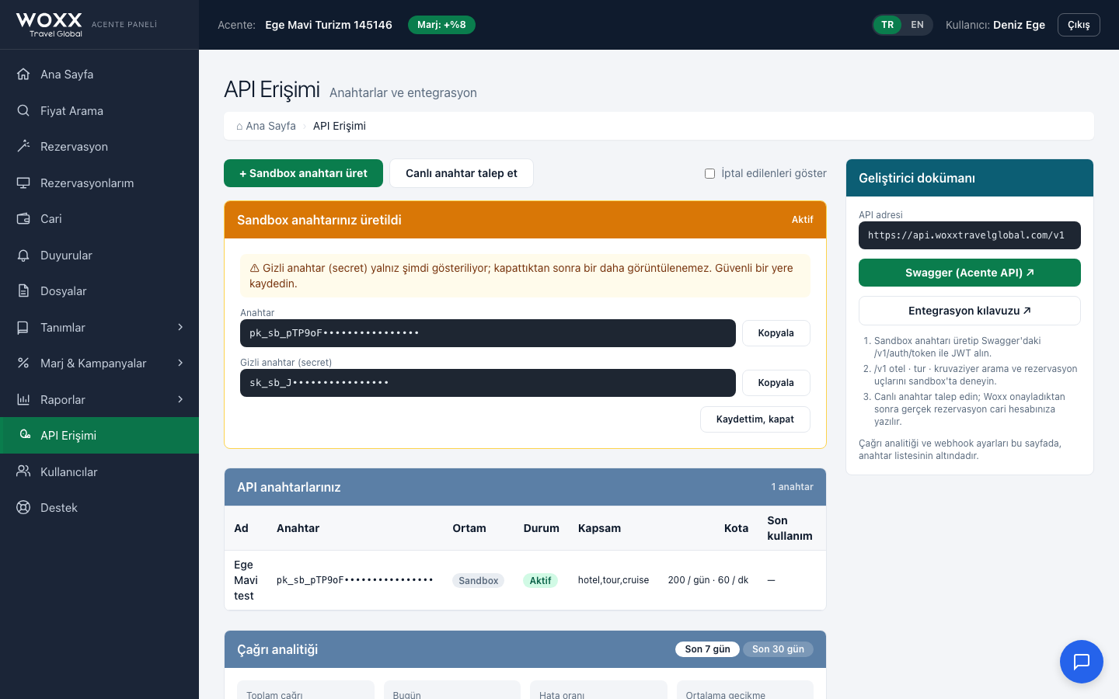The width and height of the screenshot is (1119, 699).
Task: Click the Raporlar bar chart icon
Action: point(23,399)
